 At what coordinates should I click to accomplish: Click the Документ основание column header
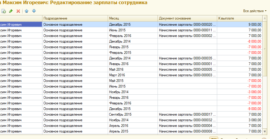(x=187, y=18)
